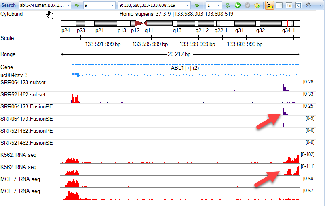Click the [0-67] scale value

(x=308, y=191)
